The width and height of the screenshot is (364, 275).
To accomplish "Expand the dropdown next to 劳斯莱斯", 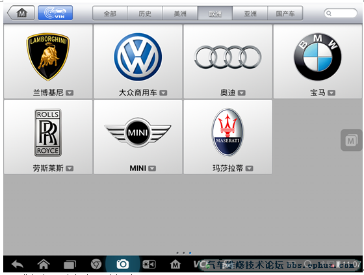I will [70, 168].
